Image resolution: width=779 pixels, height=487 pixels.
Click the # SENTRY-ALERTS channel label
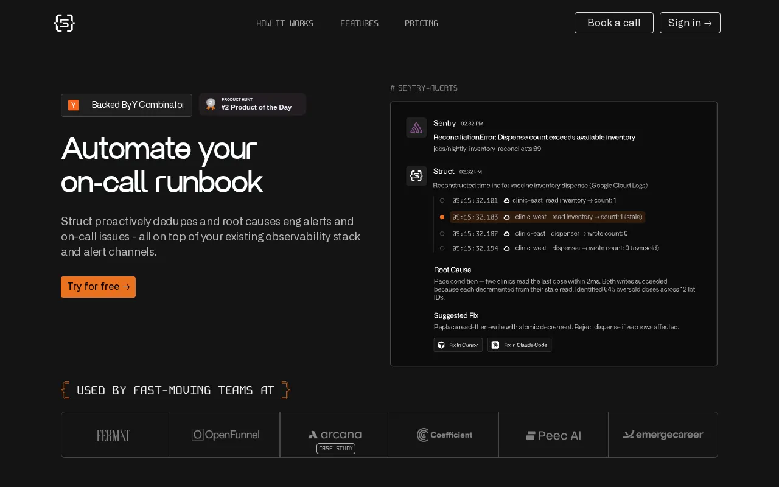pyautogui.click(x=424, y=88)
